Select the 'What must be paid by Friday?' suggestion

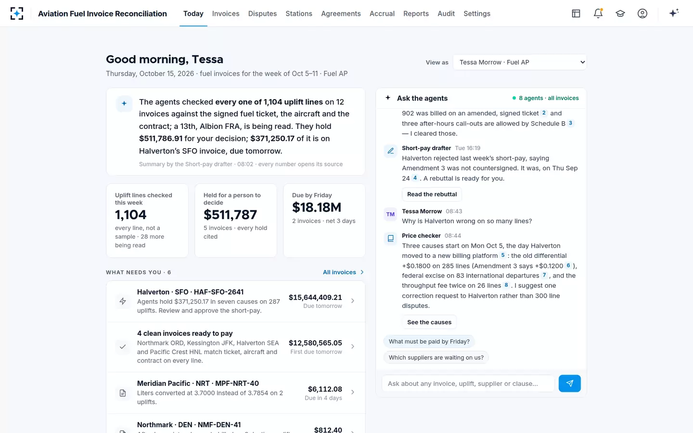(x=429, y=342)
